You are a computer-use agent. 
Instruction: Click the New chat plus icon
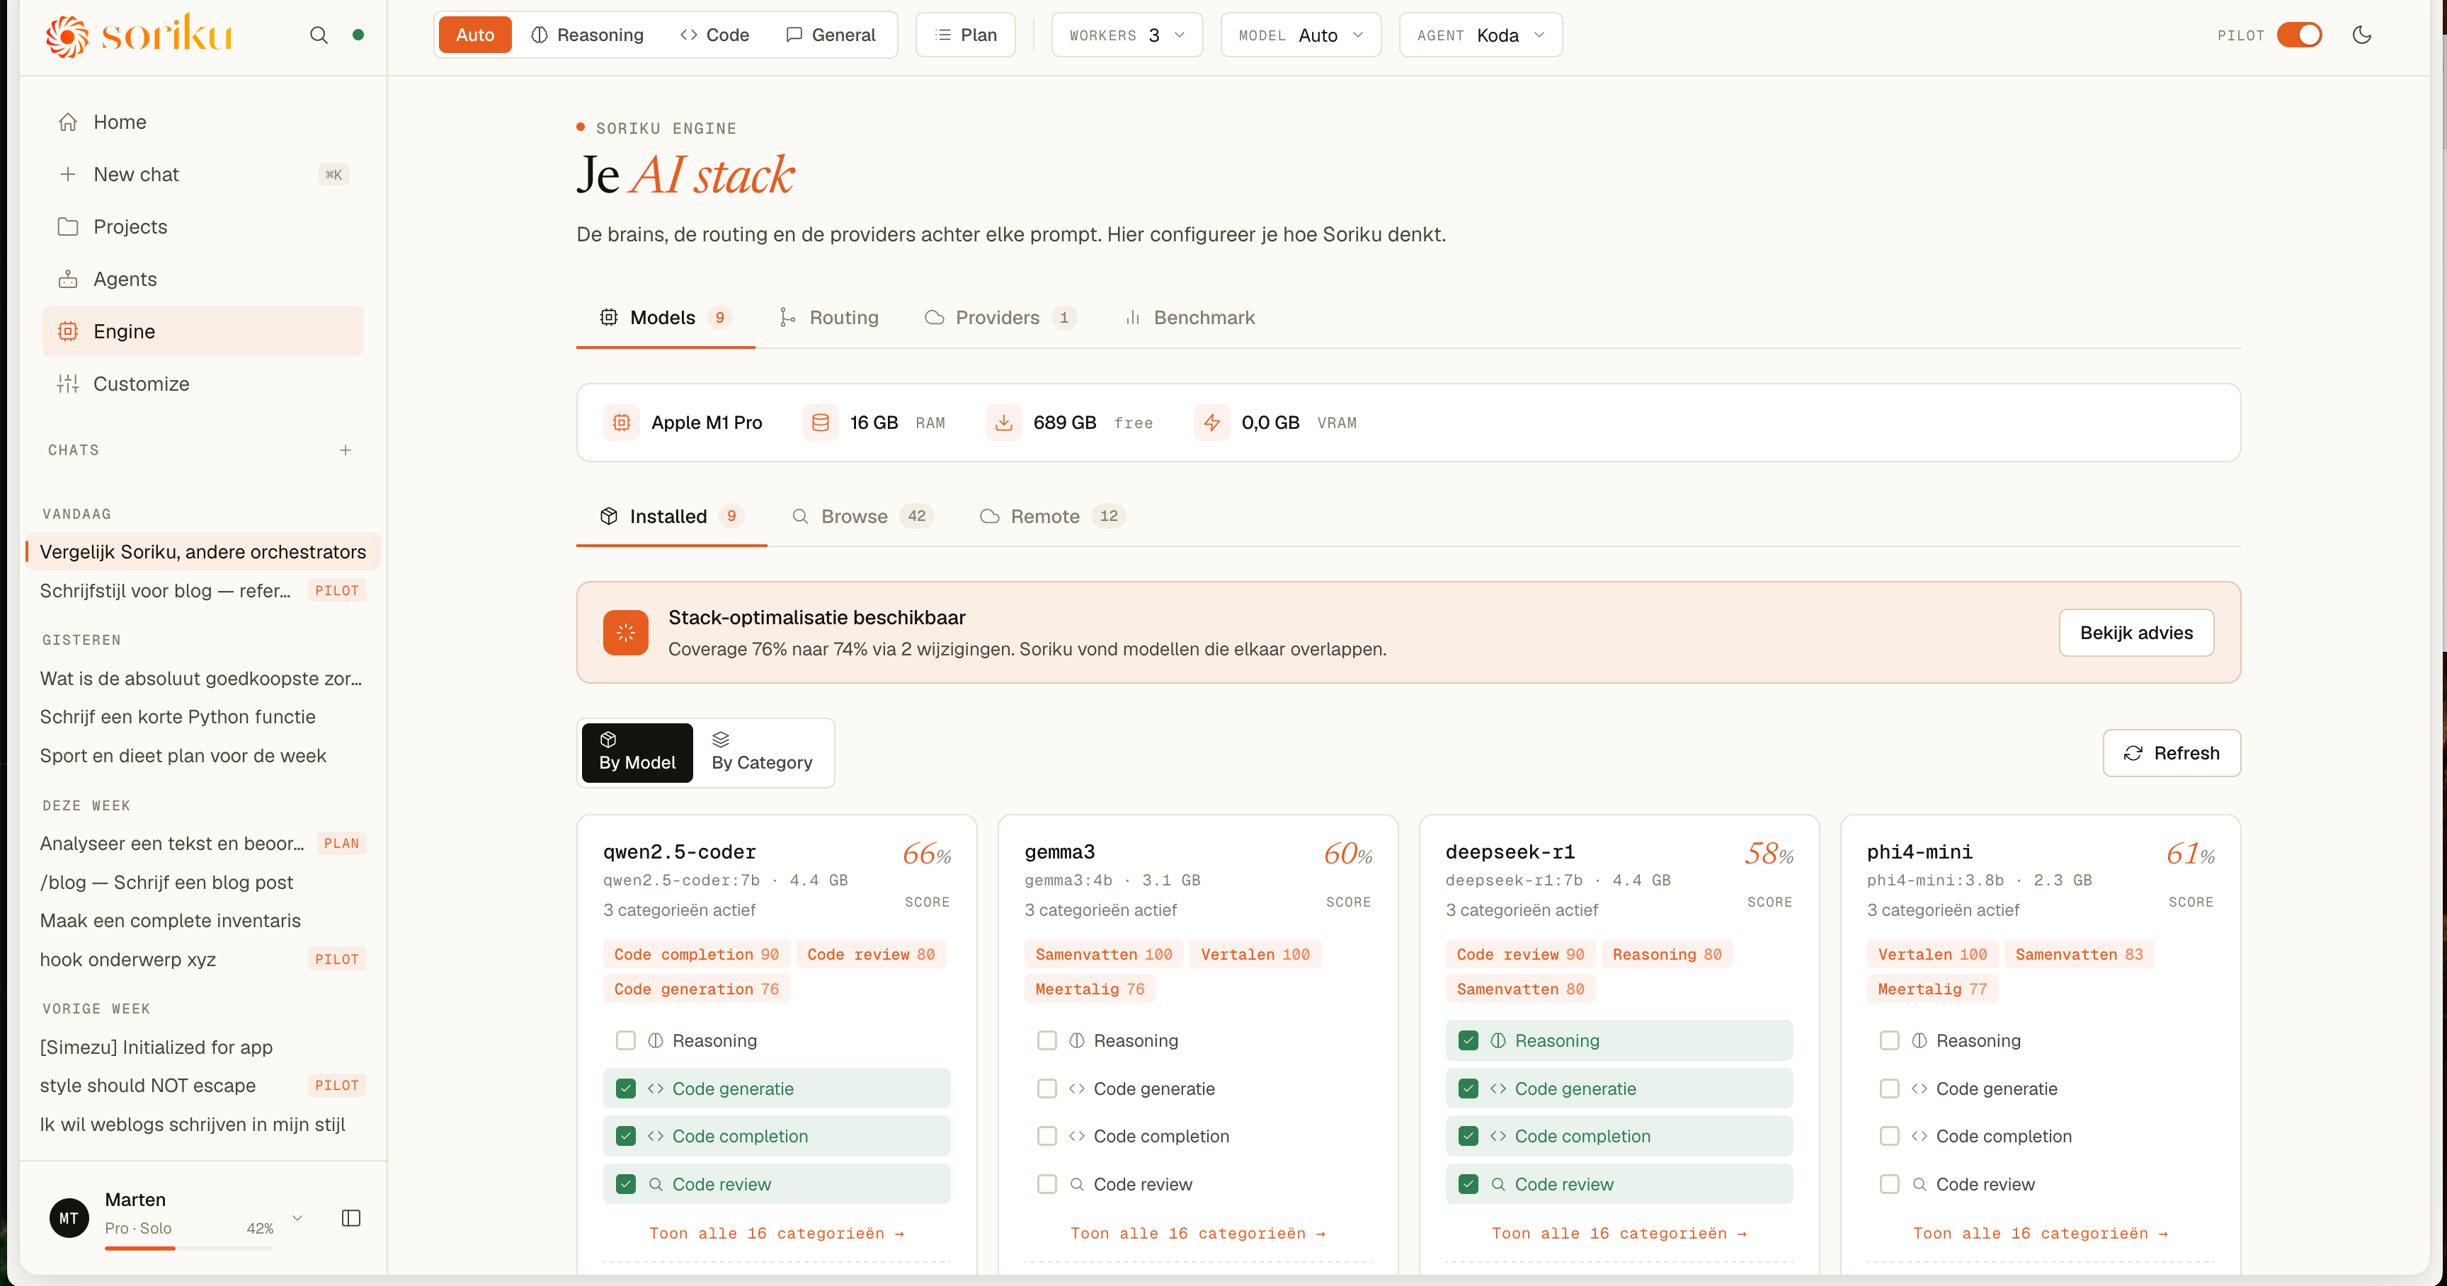coord(67,174)
